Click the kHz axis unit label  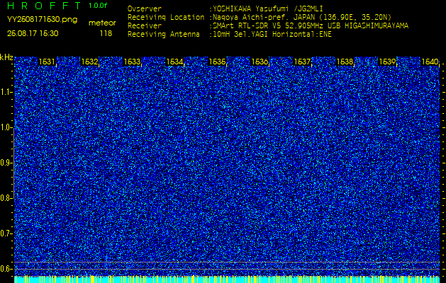(6, 57)
